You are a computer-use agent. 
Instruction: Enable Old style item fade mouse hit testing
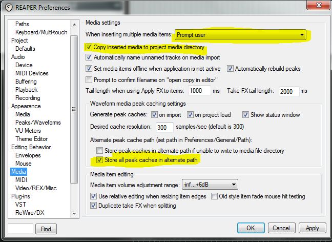(214, 196)
